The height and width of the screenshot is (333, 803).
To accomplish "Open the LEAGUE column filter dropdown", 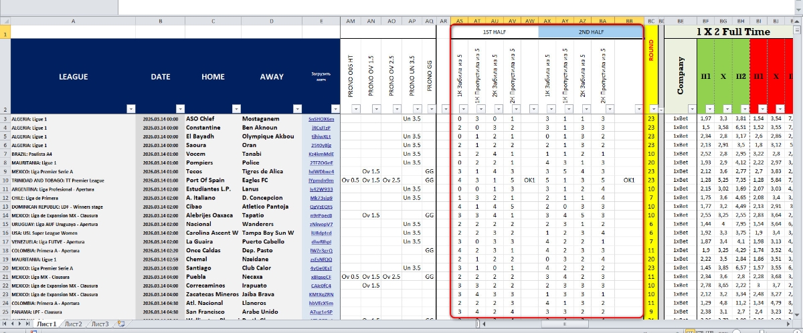I will click(x=131, y=108).
